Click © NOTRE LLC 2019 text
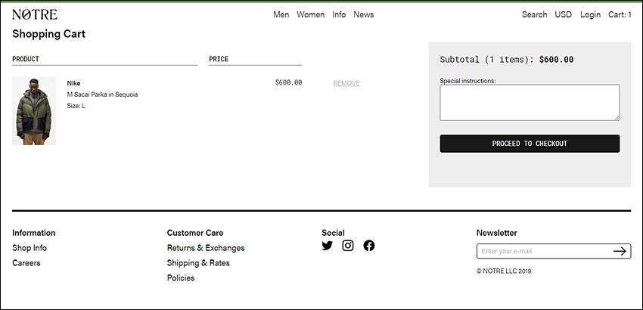This screenshot has height=310, width=643. tap(504, 271)
